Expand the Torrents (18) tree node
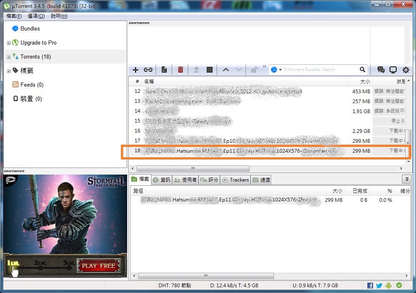Screen dimensions: 416x293 (x=9, y=57)
